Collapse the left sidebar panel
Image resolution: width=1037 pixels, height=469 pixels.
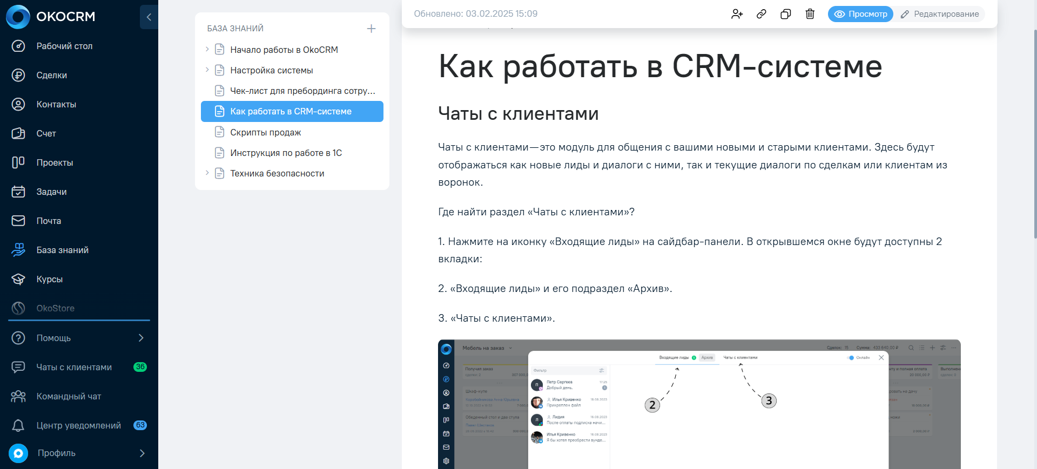(149, 17)
